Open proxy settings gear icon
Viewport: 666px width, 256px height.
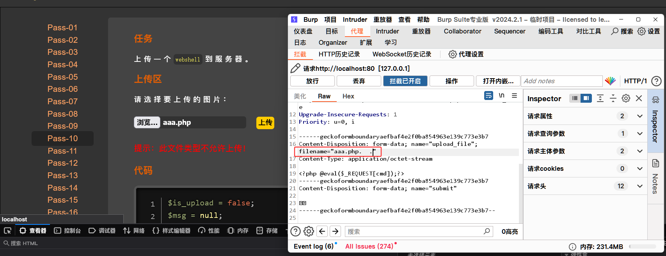pos(453,54)
